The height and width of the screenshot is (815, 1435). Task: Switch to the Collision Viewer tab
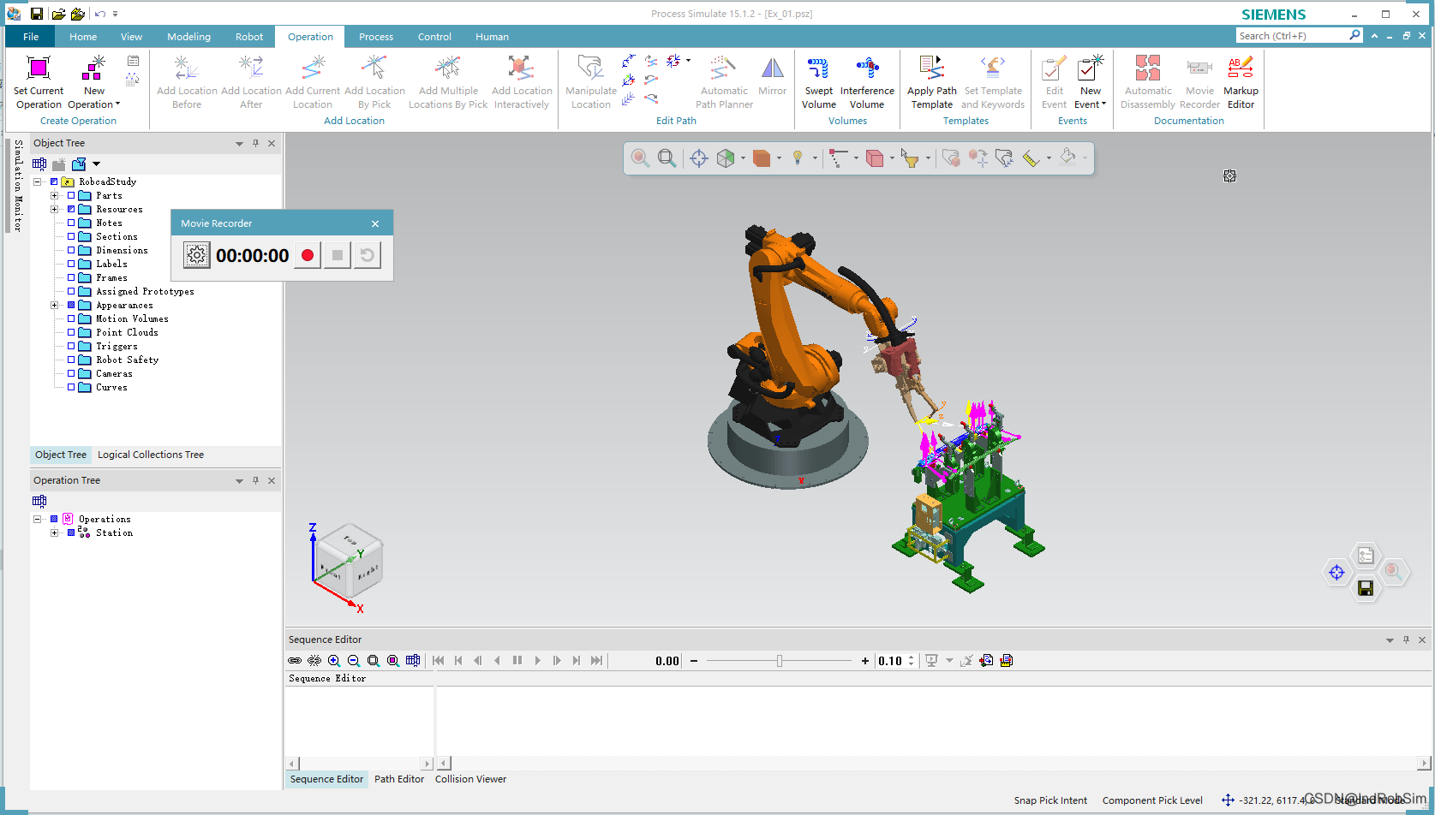coord(470,779)
